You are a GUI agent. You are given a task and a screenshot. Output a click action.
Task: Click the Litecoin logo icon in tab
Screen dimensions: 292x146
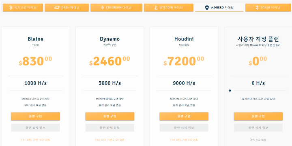coord(156,8)
